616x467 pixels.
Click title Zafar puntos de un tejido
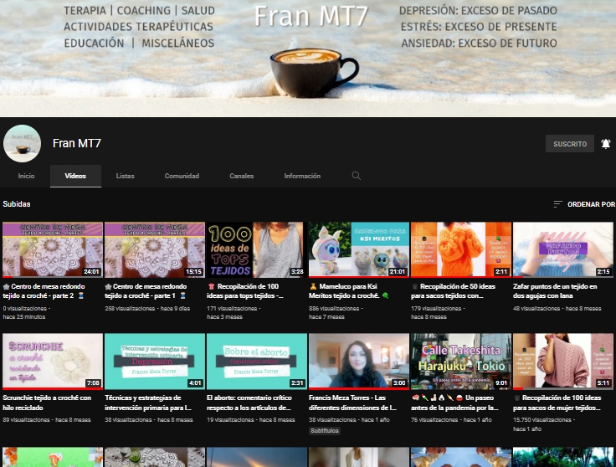[555, 291]
